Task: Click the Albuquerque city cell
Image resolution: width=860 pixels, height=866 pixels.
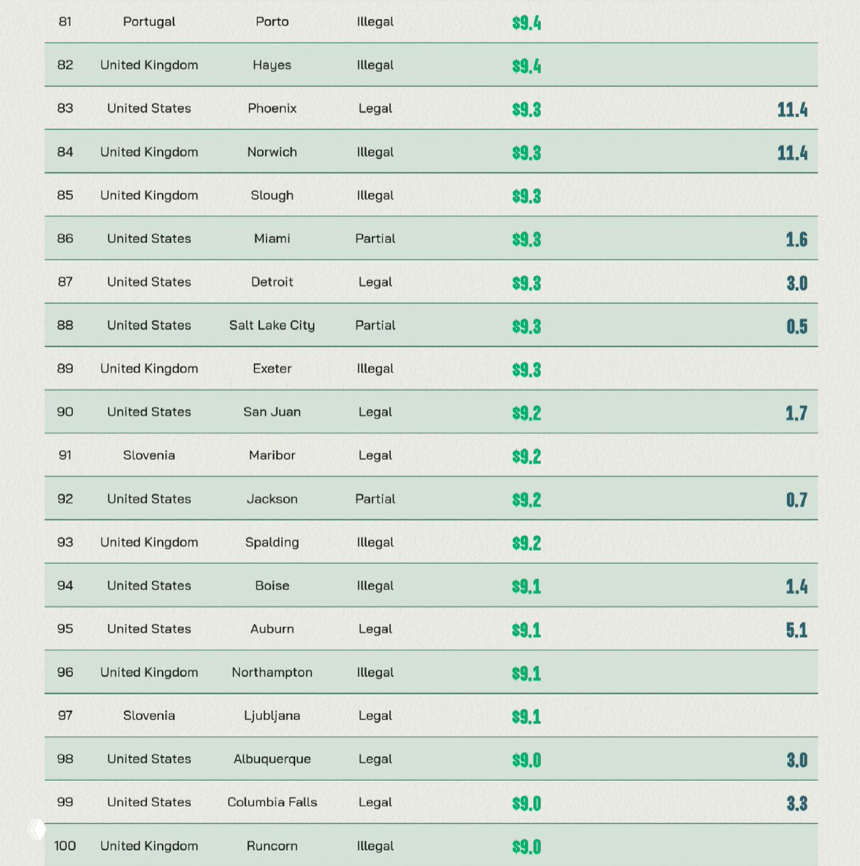Action: coord(272,759)
